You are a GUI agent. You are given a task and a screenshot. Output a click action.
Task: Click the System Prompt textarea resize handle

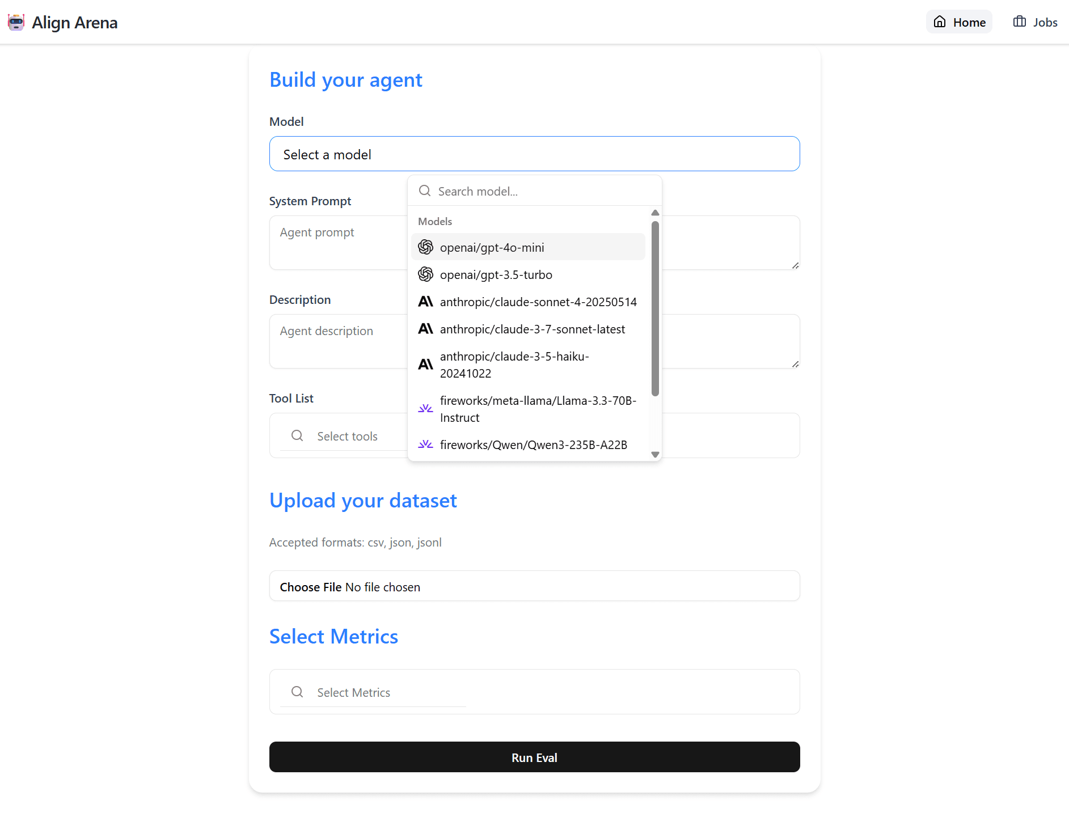pos(795,265)
